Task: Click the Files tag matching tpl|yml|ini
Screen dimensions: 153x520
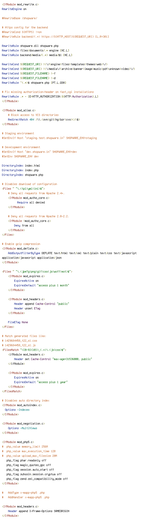Action: (x=23, y=189)
